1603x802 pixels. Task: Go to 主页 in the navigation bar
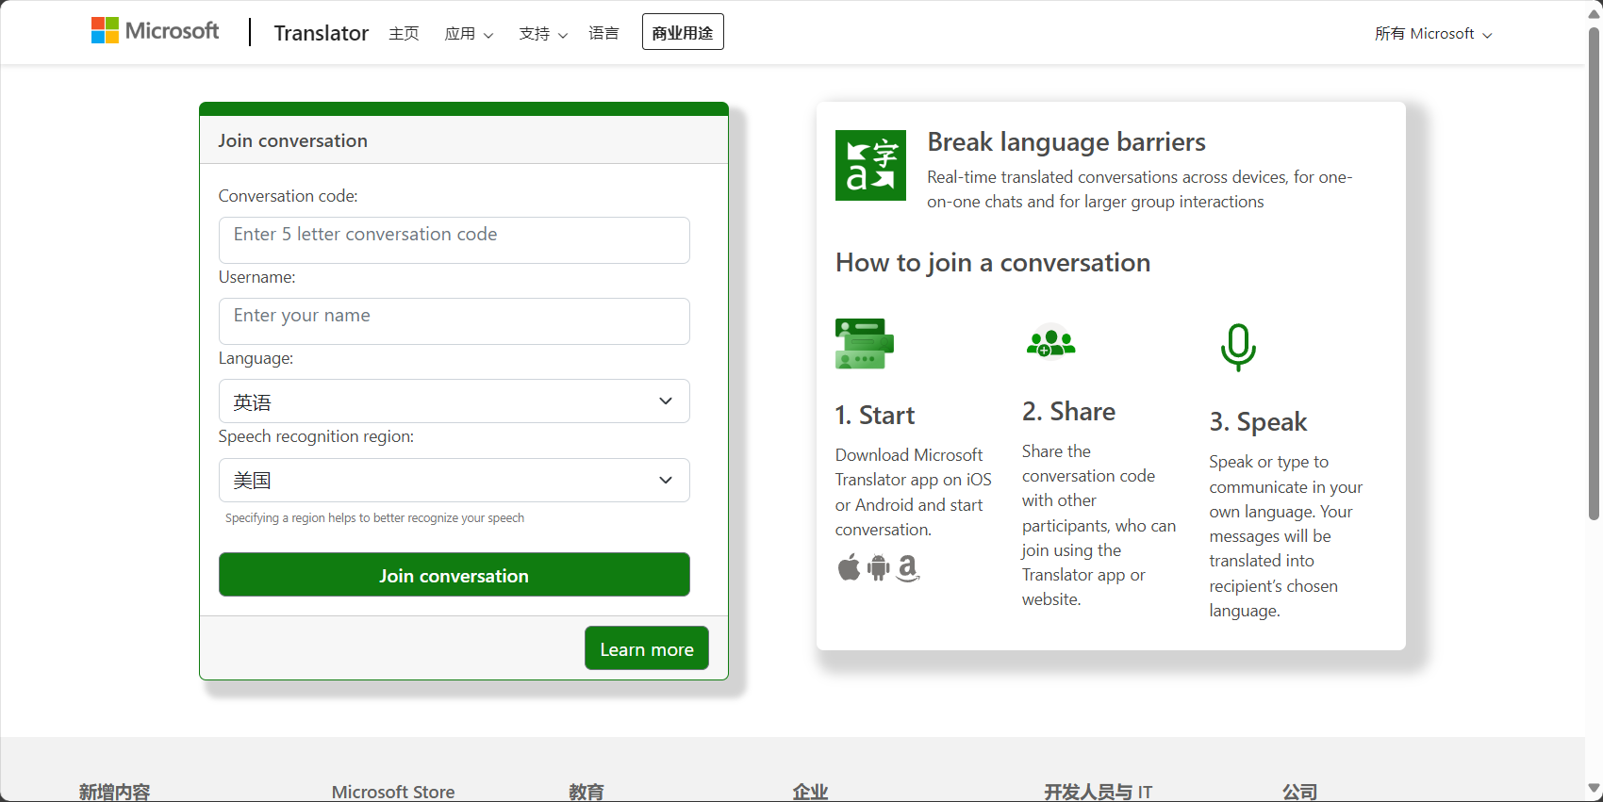pyautogui.click(x=404, y=33)
